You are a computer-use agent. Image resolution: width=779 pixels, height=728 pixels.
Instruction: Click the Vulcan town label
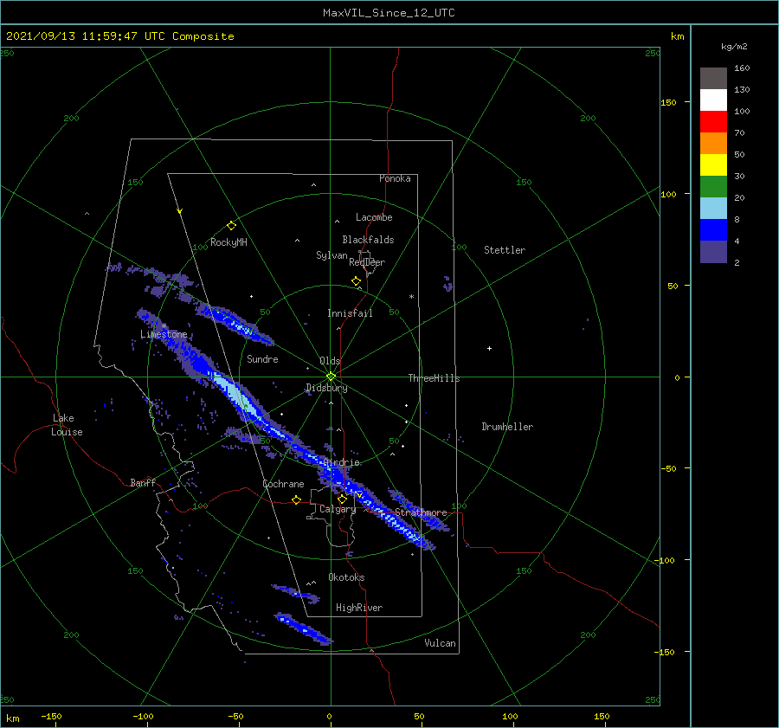pyautogui.click(x=440, y=643)
